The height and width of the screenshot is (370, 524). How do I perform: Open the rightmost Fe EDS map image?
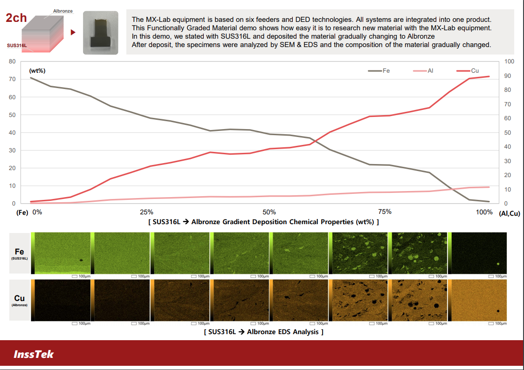[x=479, y=253]
